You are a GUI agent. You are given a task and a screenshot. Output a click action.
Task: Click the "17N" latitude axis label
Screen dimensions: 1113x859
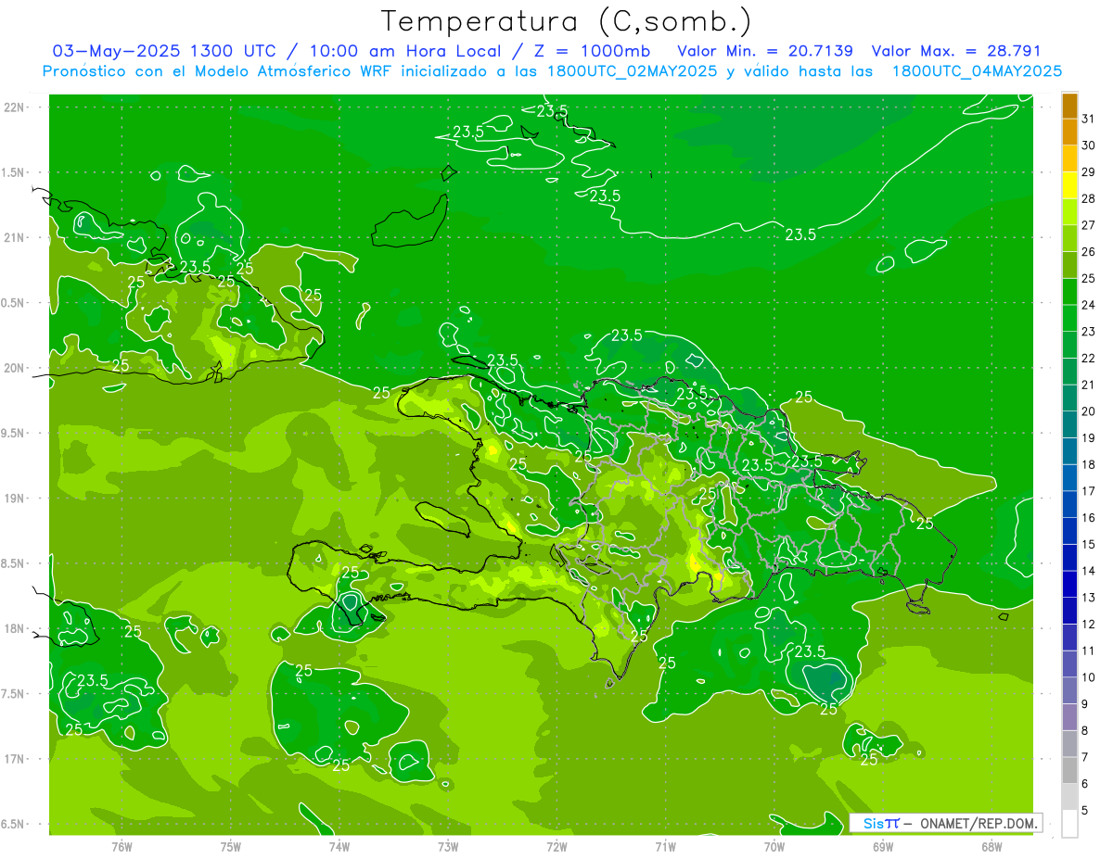point(14,759)
